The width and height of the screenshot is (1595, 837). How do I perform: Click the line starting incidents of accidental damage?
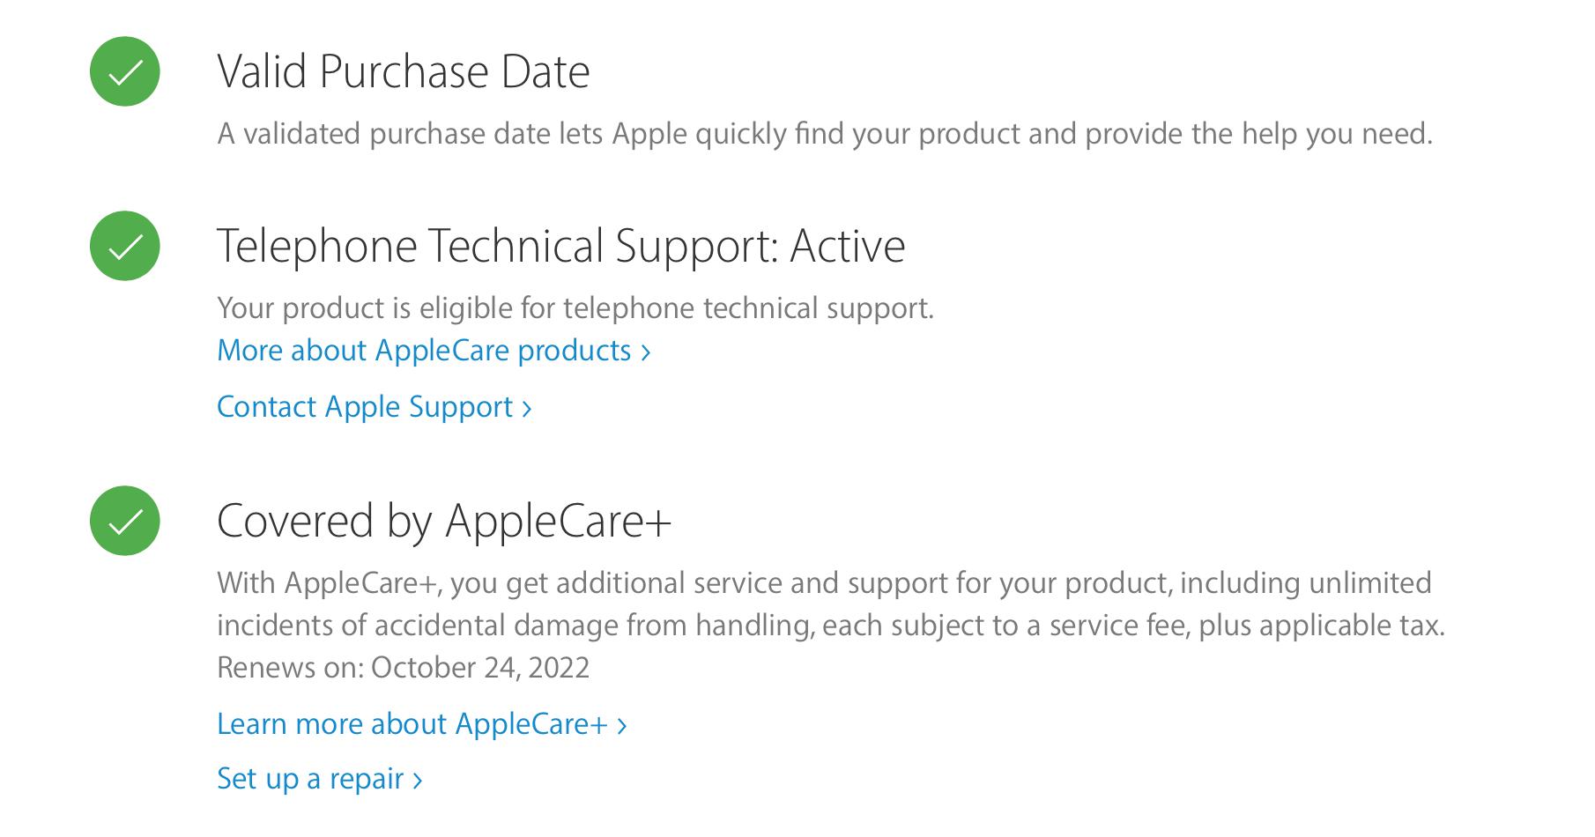831,626
